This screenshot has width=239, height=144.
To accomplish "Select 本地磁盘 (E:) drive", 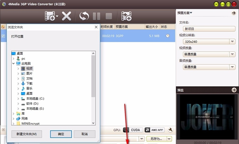I will (35, 108).
